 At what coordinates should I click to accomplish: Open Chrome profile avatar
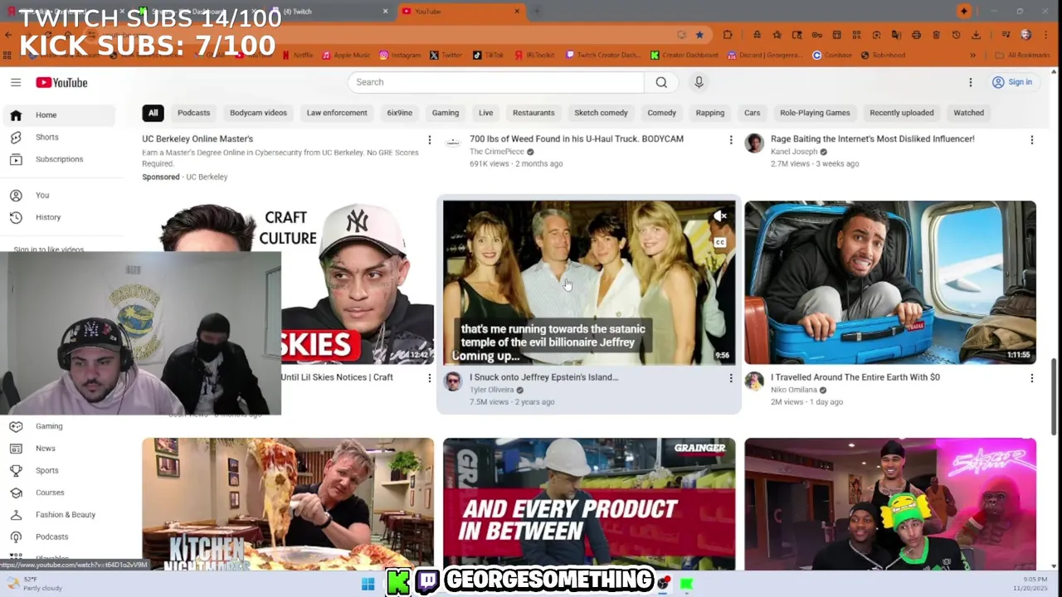pyautogui.click(x=1026, y=35)
